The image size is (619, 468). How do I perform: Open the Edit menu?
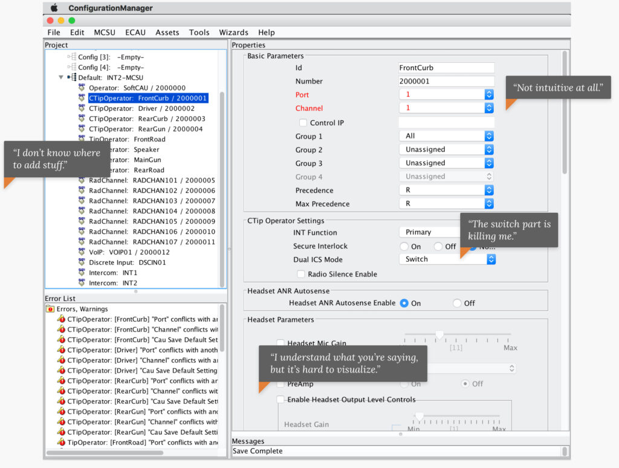(x=77, y=33)
